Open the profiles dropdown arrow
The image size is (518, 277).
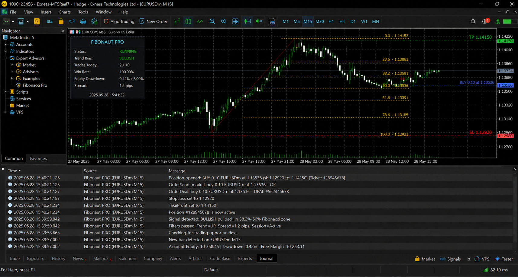28,21
